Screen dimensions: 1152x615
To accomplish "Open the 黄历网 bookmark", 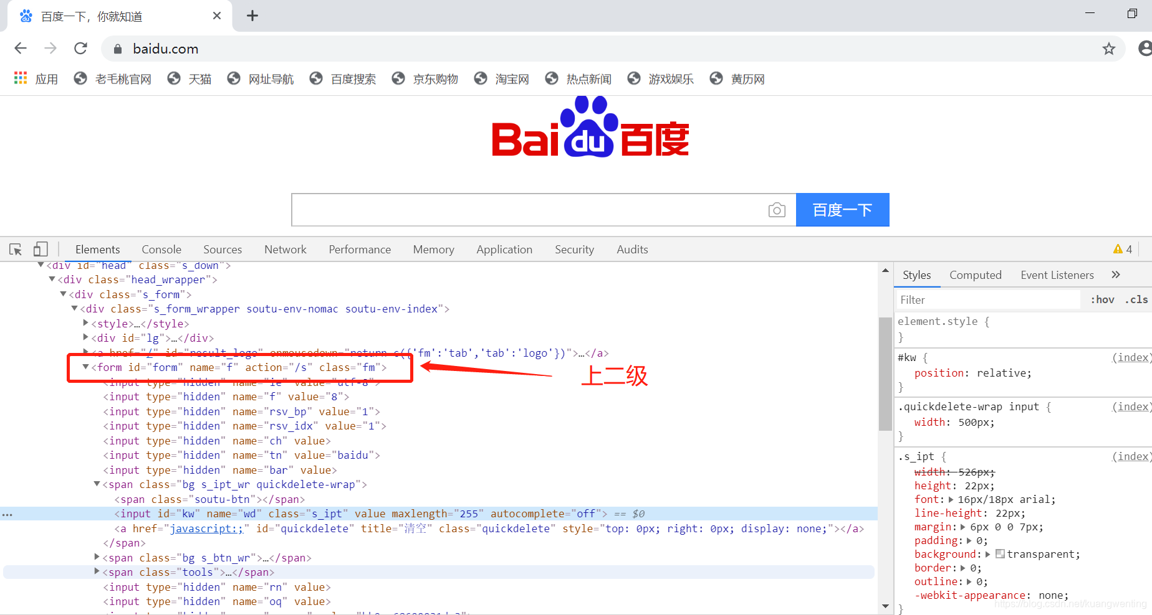I will (x=737, y=78).
